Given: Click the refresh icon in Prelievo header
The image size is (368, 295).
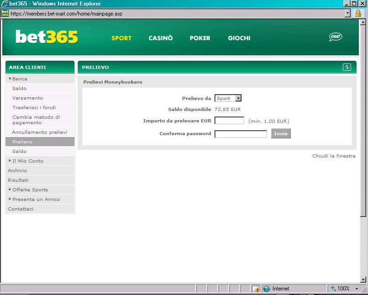Looking at the screenshot, I should (x=347, y=67).
